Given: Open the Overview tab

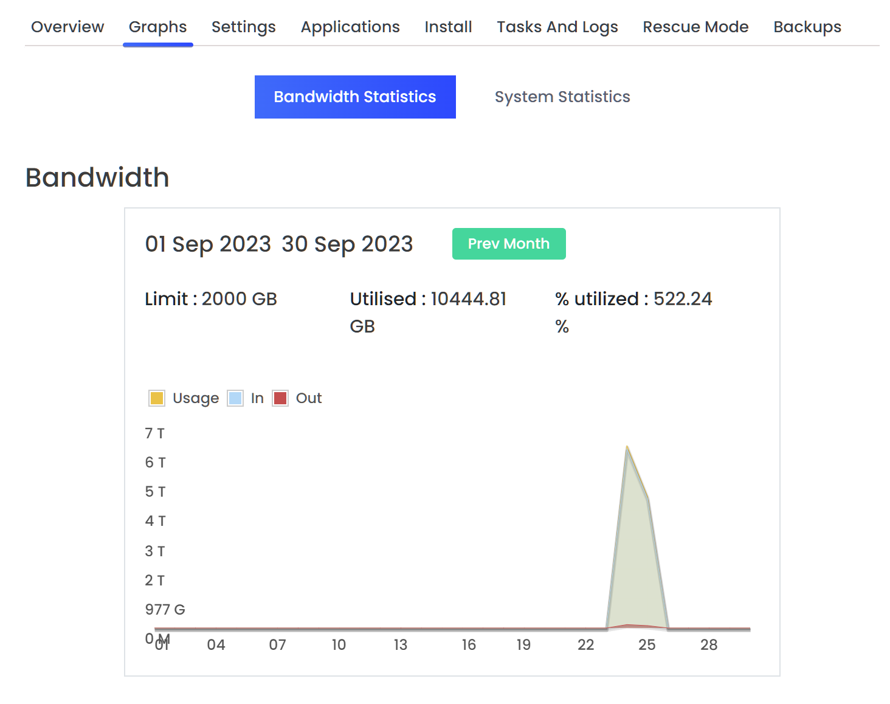Looking at the screenshot, I should [67, 27].
